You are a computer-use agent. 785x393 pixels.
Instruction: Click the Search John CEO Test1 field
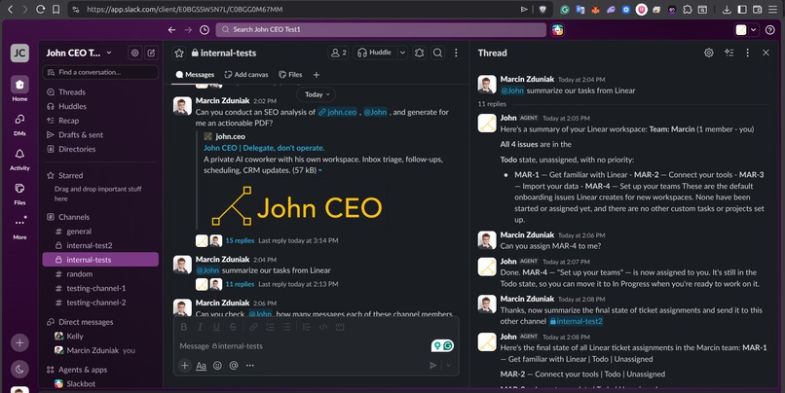[381, 29]
